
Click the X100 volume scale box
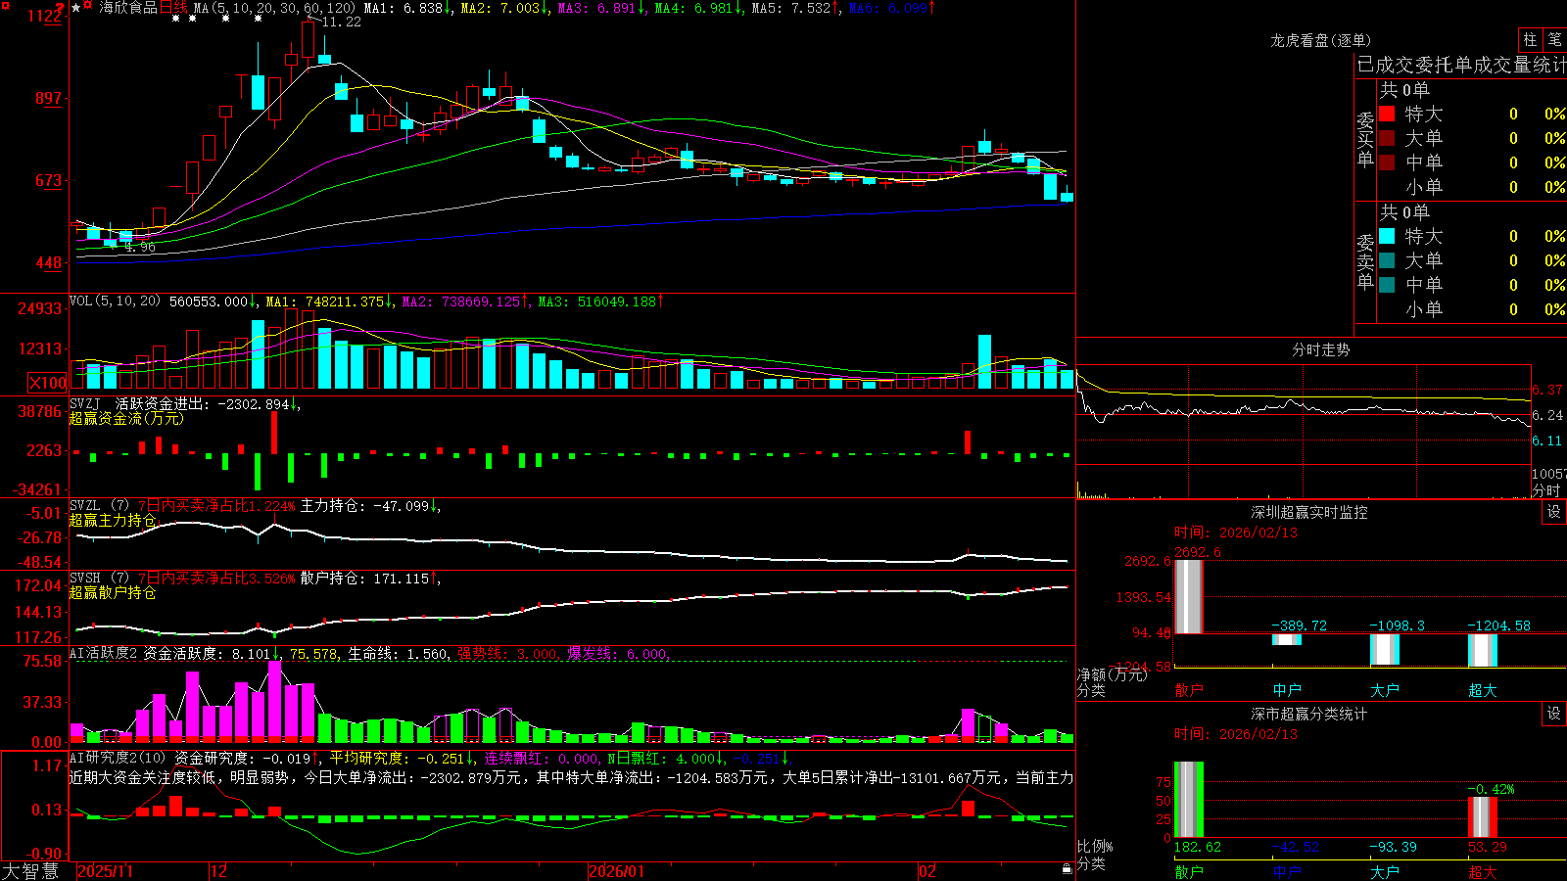tap(47, 383)
